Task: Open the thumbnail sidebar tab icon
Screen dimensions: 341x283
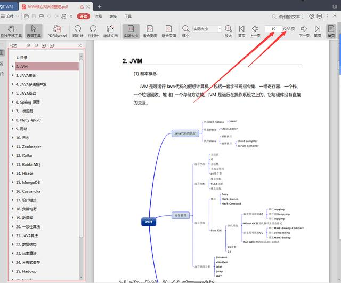Action: coord(2,63)
